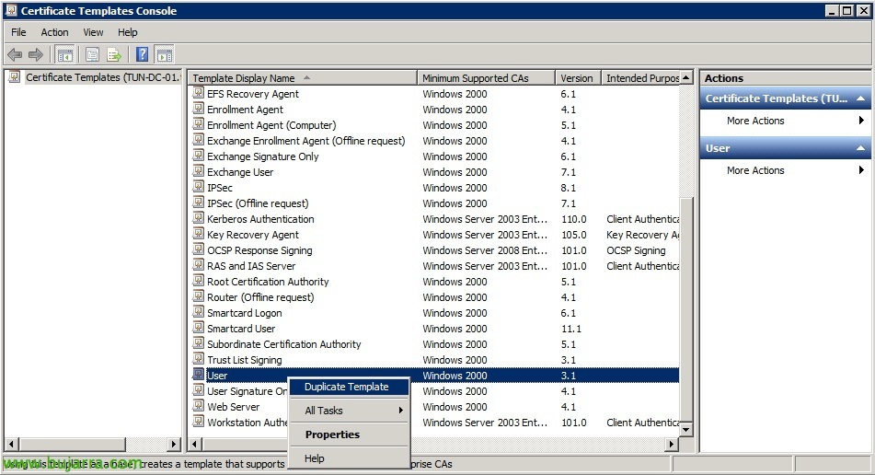
Task: Select Certificate Templates (TUN-DC-01) in the tree
Action: pos(103,77)
